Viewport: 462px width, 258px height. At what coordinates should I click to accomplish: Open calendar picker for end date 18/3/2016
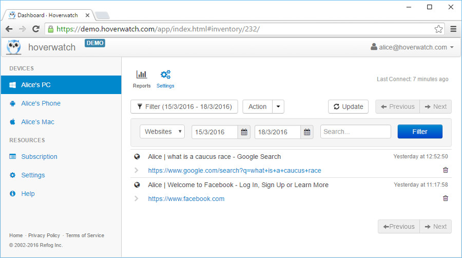pos(307,132)
